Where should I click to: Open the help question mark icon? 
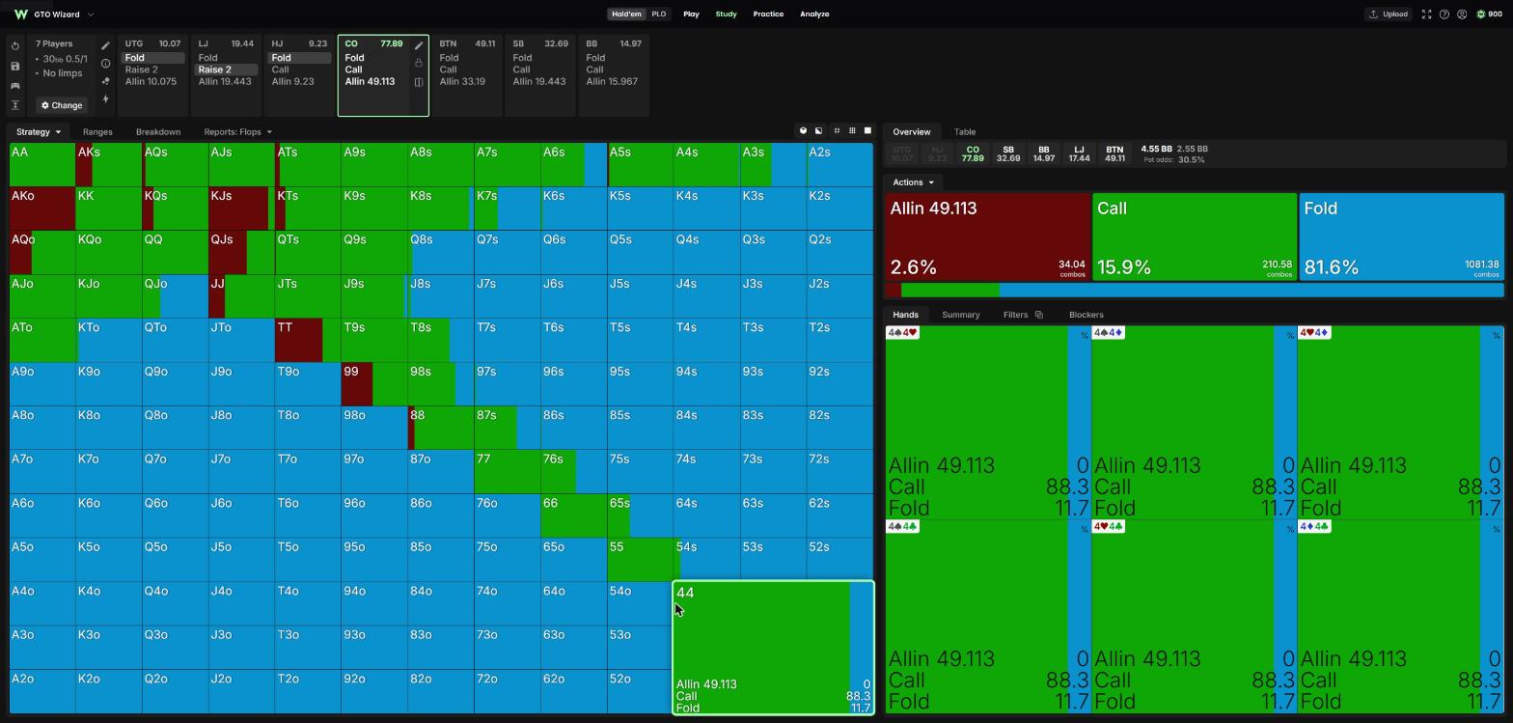pos(1444,14)
